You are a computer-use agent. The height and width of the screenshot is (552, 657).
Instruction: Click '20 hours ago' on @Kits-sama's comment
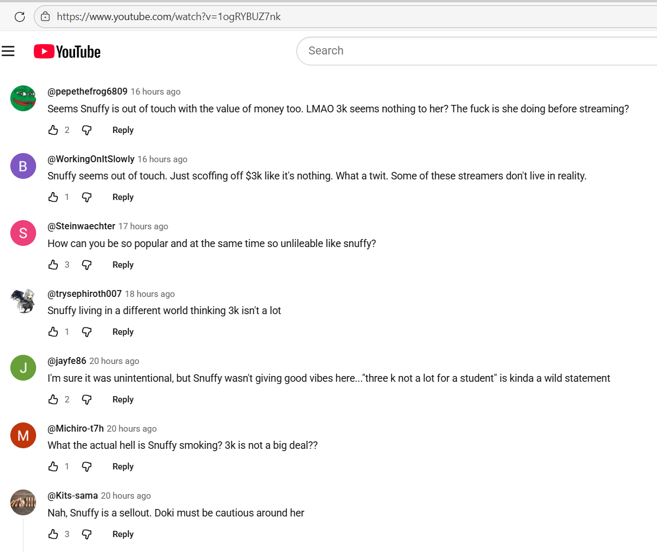click(126, 496)
